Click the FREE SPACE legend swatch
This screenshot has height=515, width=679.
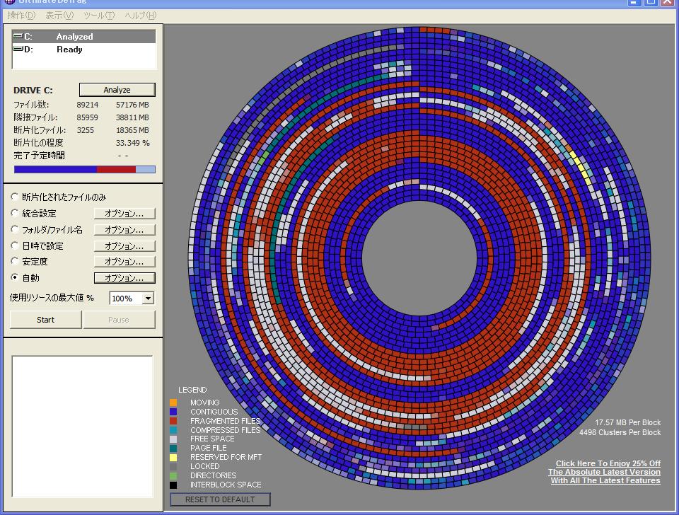[173, 439]
